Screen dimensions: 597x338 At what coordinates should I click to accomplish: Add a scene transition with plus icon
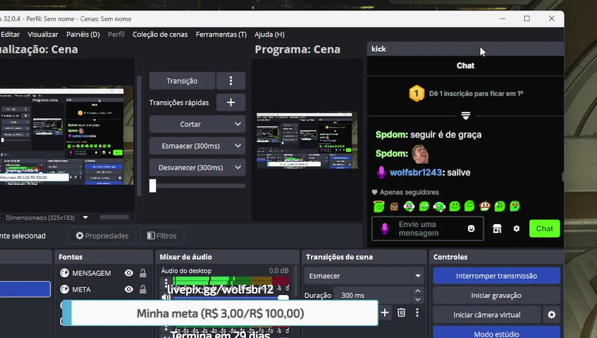point(385,313)
